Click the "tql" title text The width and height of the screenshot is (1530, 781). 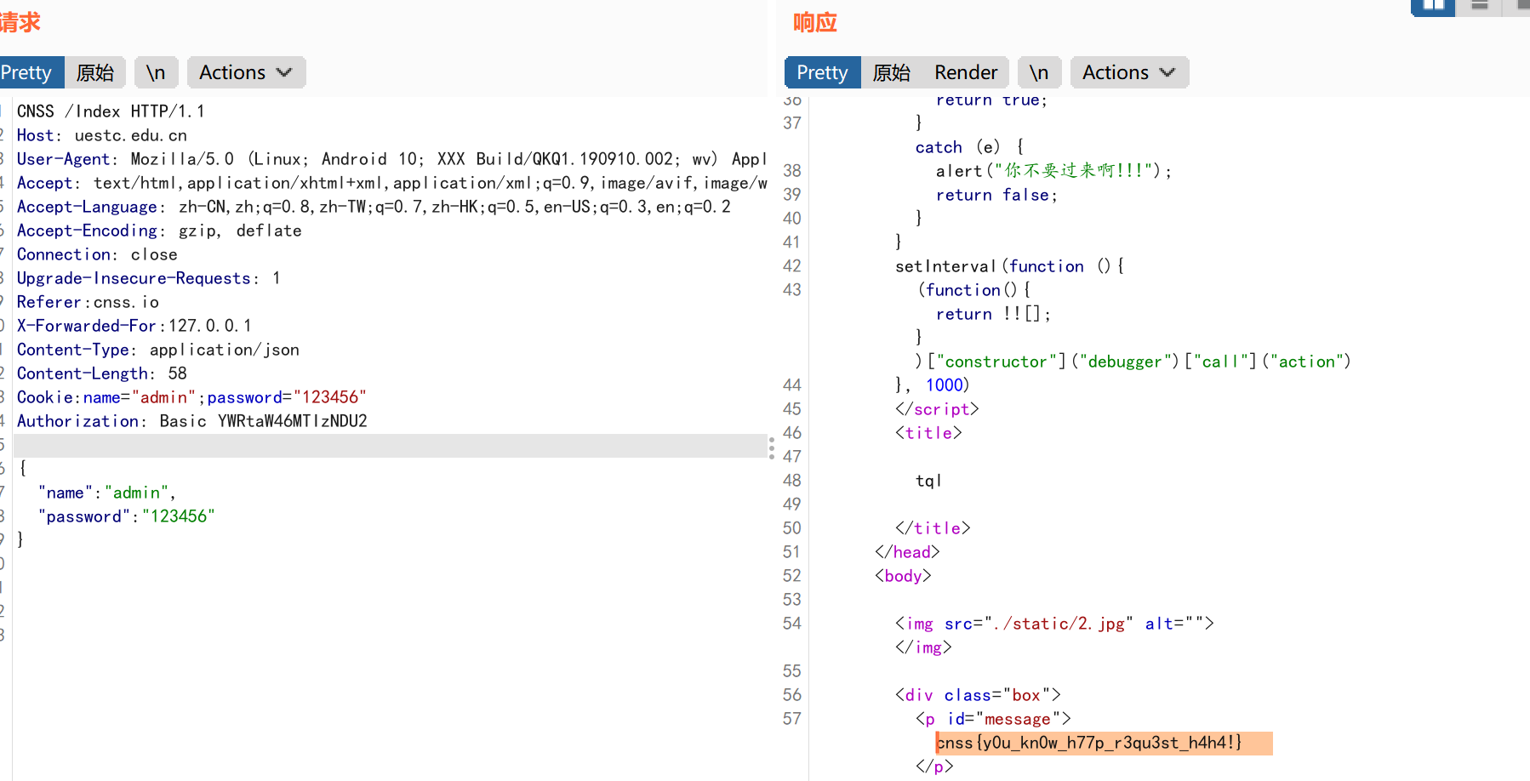click(928, 481)
